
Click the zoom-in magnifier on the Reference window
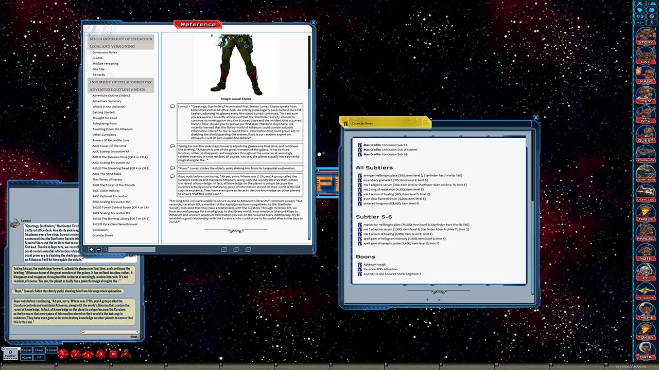coord(91,249)
